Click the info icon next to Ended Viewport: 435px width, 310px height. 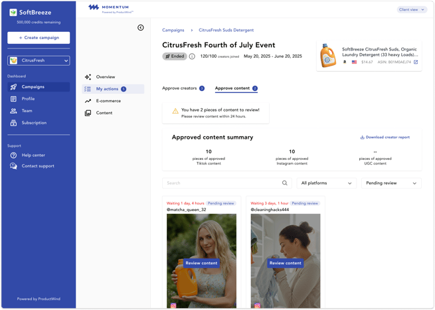(x=192, y=56)
